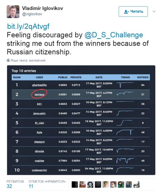Click the third liker avatar thumbnail
The image size is (161, 192).
(x=90, y=184)
